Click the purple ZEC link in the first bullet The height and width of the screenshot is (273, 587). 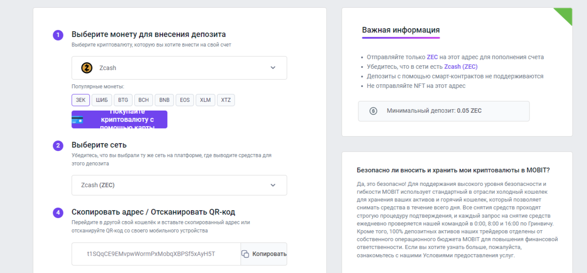click(432, 57)
